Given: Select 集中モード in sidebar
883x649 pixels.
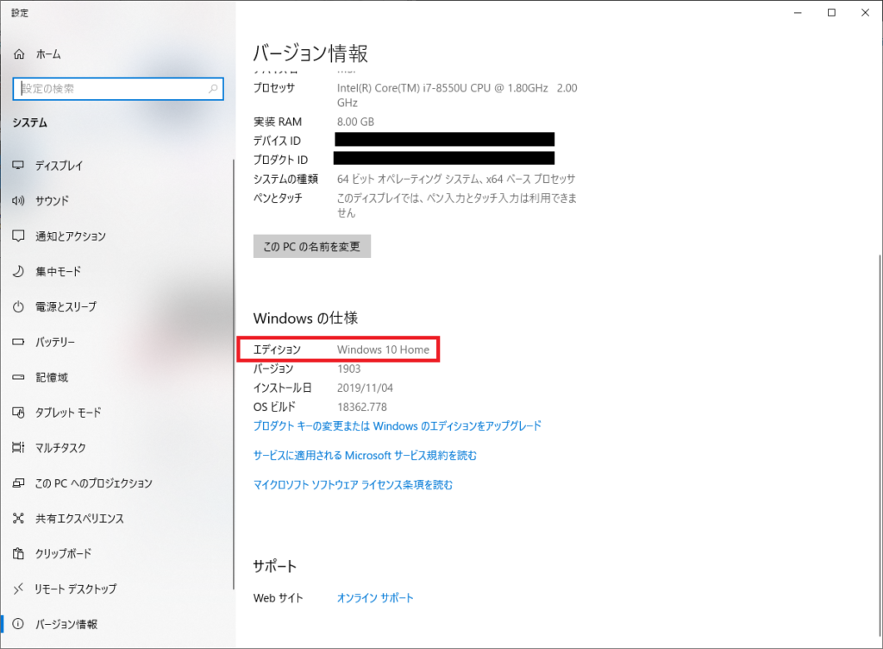Looking at the screenshot, I should 59,271.
